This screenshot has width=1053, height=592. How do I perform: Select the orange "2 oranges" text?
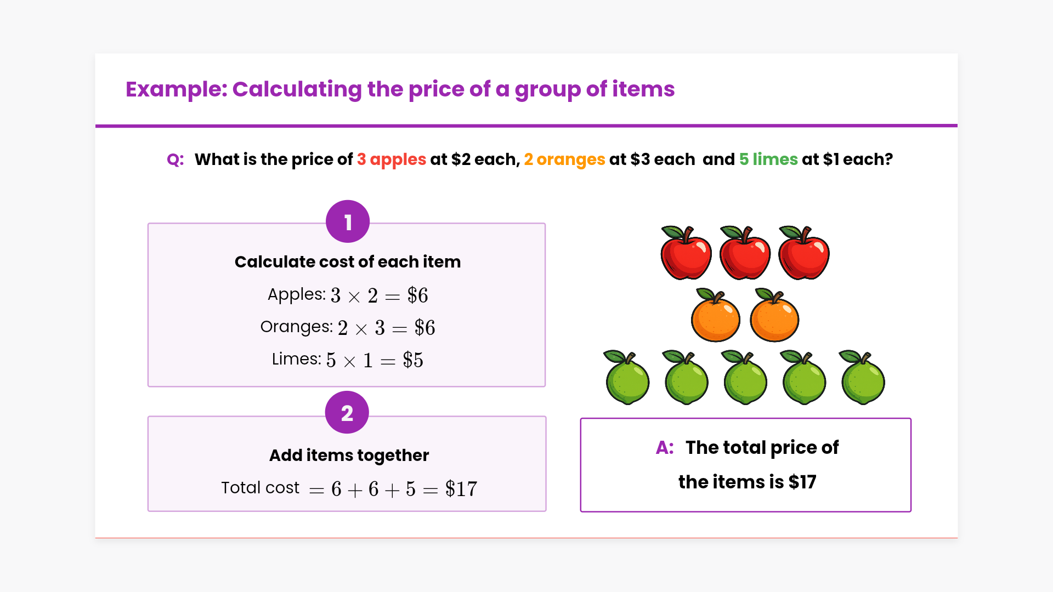564,160
